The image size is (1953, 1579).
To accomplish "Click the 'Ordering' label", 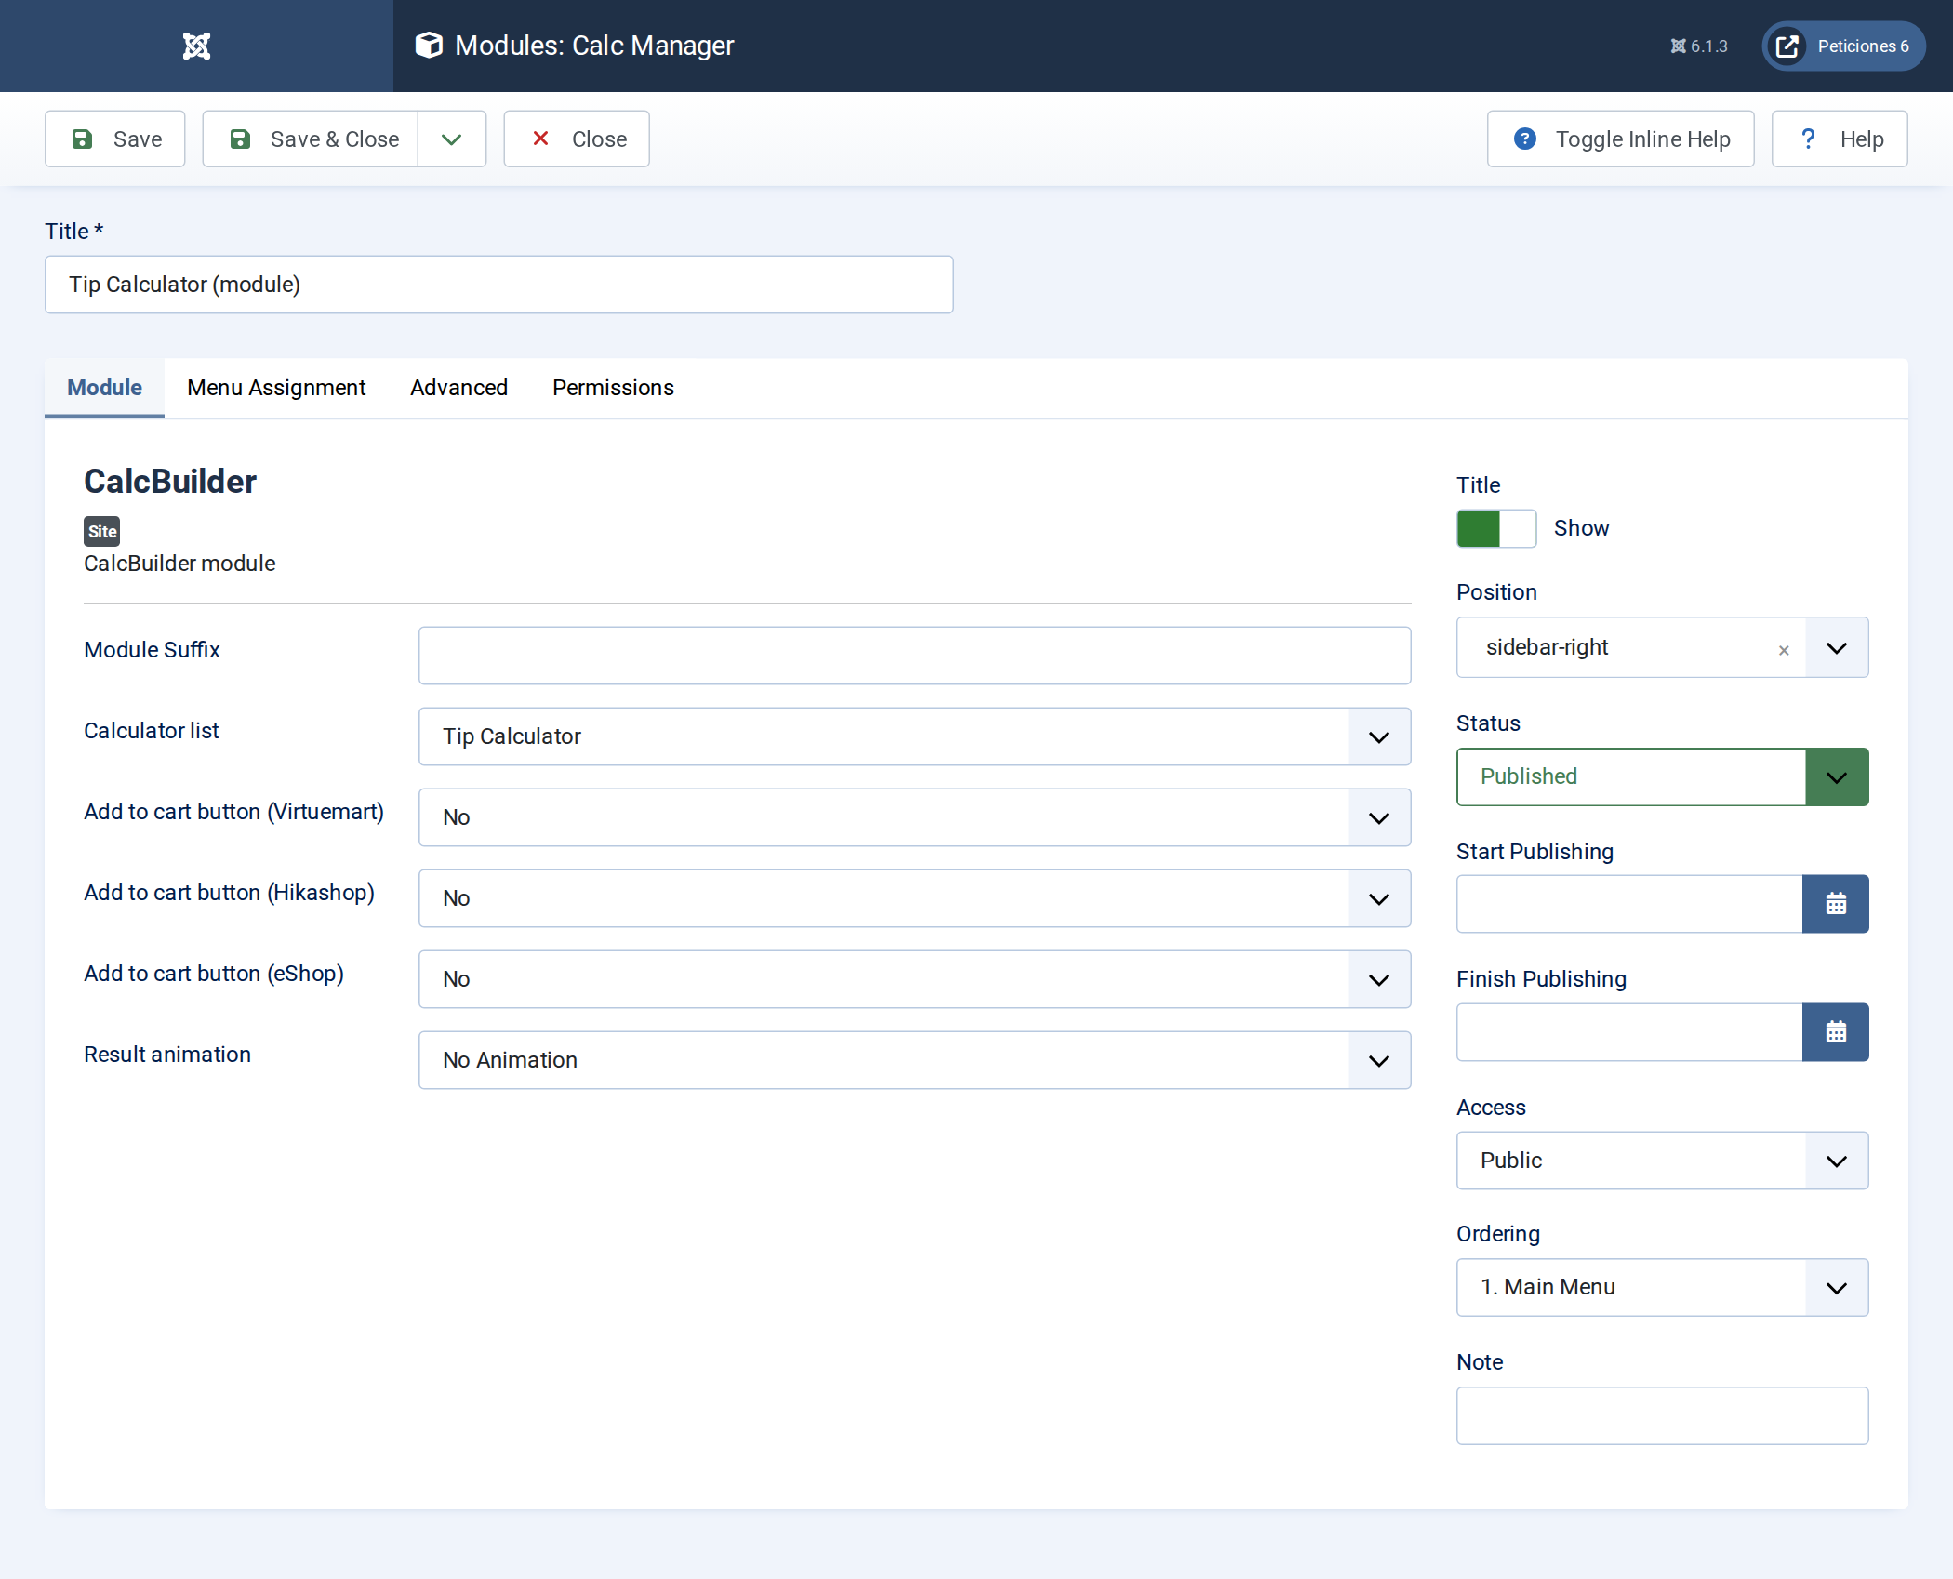I will [x=1499, y=1234].
